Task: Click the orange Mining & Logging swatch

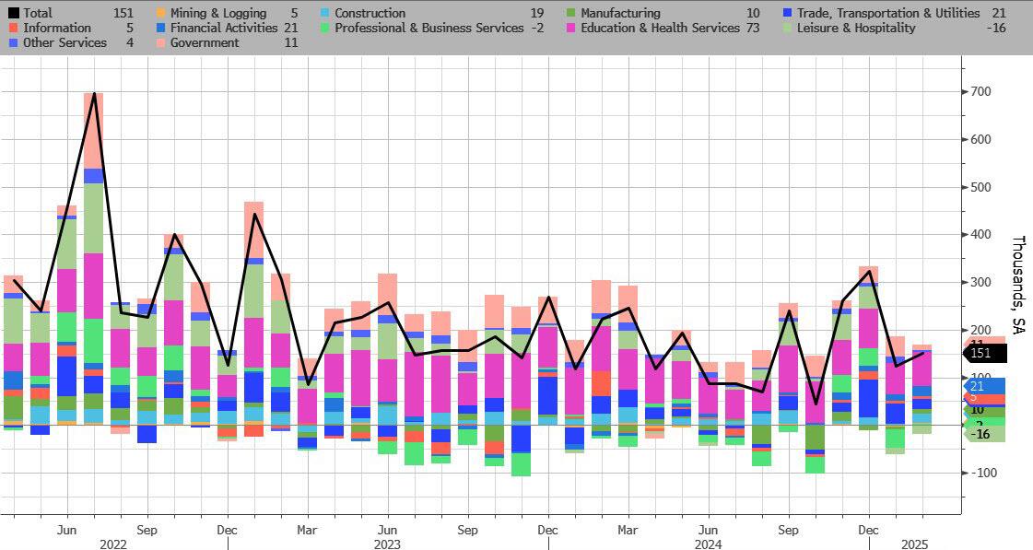Action: tap(162, 13)
